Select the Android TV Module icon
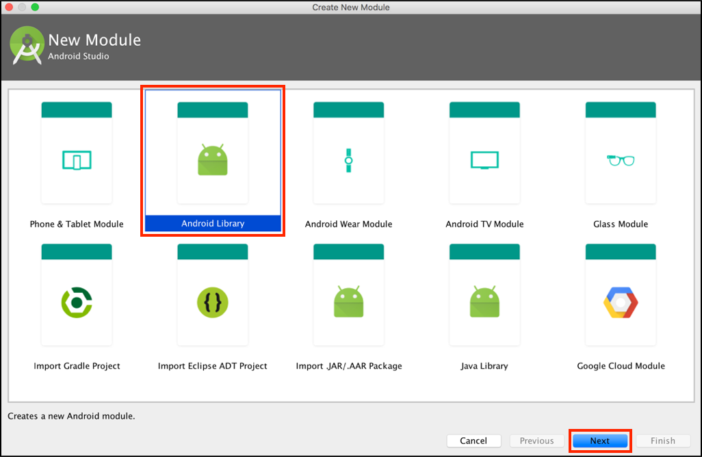The height and width of the screenshot is (457, 702). point(484,160)
